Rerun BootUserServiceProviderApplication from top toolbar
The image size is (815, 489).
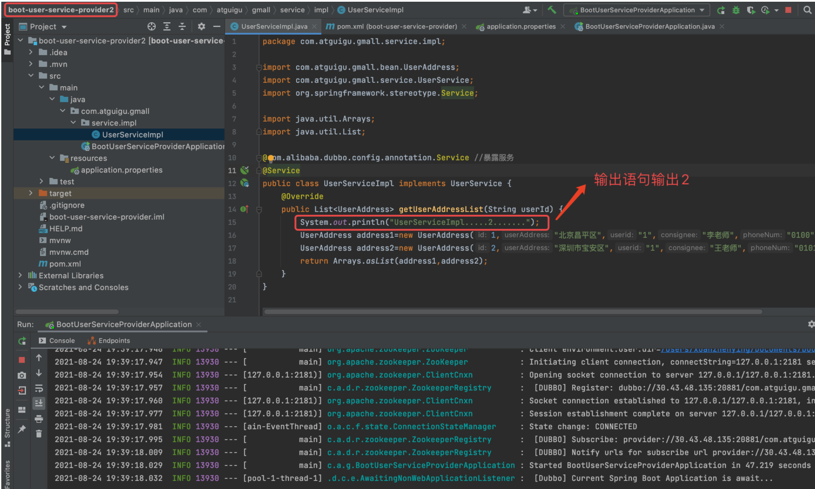click(x=721, y=10)
